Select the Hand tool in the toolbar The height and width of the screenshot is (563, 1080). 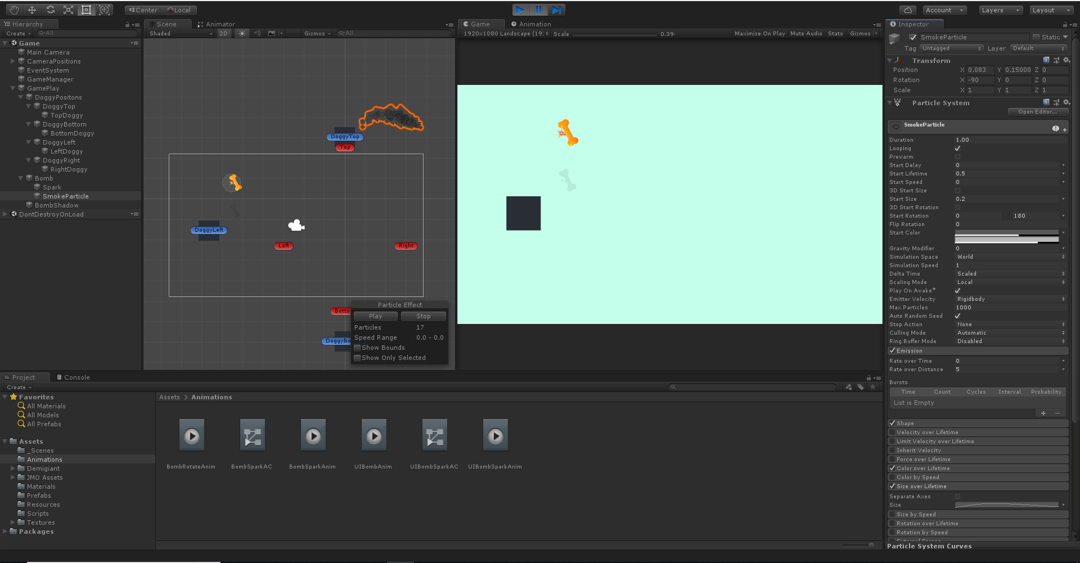(14, 10)
